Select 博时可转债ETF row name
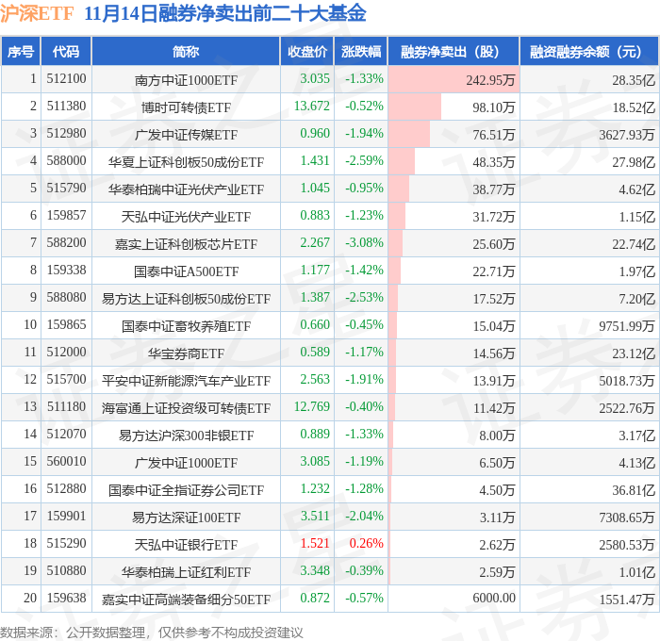This screenshot has height=641, width=660. click(x=186, y=107)
